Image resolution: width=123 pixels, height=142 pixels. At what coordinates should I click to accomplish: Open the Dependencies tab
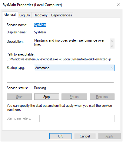tap(62, 15)
